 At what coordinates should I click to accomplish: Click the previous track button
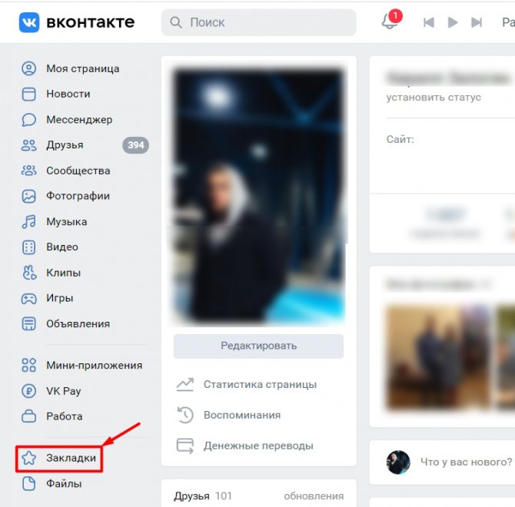(428, 23)
